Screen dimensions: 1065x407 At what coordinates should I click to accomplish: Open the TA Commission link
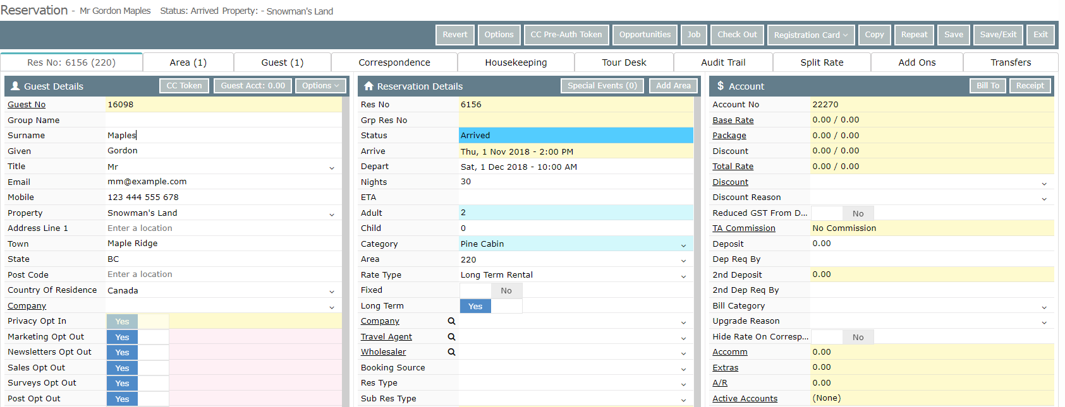(744, 228)
